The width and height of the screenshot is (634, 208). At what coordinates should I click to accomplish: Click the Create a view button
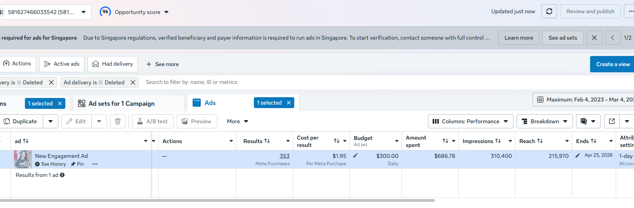point(613,64)
